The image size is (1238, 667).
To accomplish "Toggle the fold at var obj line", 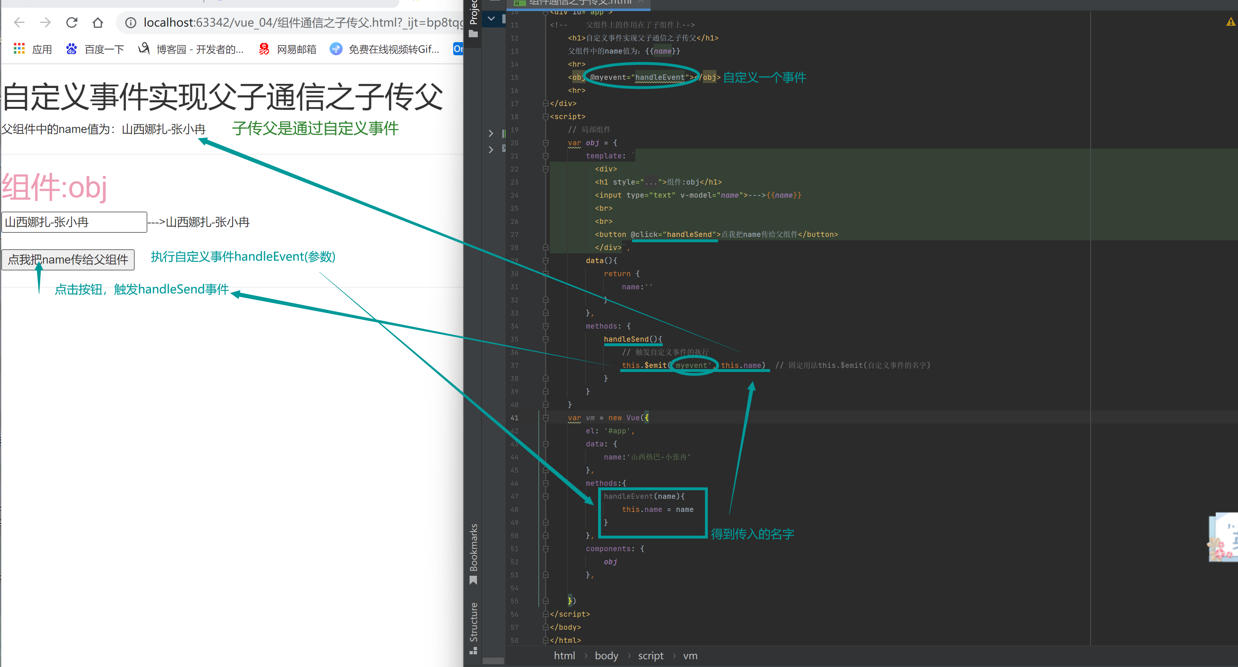I will (x=545, y=143).
